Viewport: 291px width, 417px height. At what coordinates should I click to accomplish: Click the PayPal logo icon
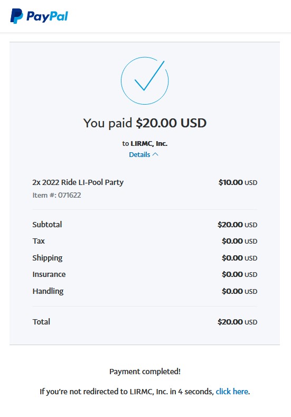(16, 16)
